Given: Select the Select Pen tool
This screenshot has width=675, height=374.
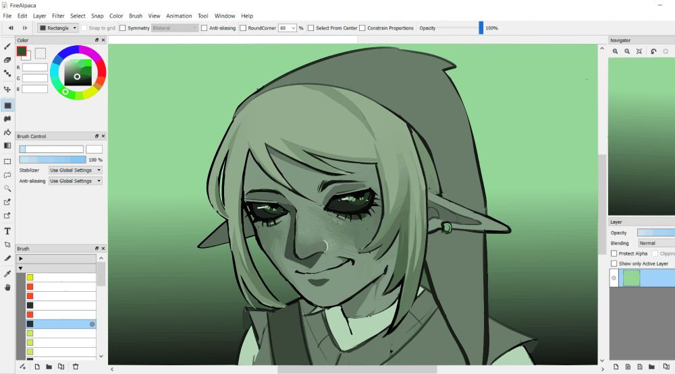Looking at the screenshot, I should click(x=7, y=202).
